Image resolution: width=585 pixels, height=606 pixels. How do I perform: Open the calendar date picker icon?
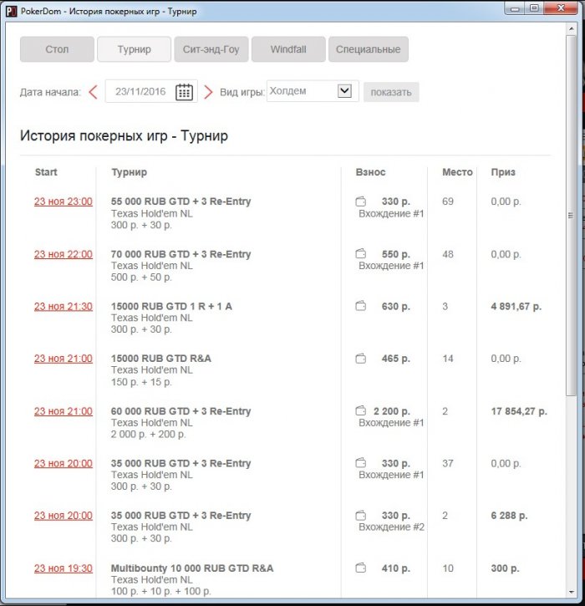pyautogui.click(x=184, y=92)
